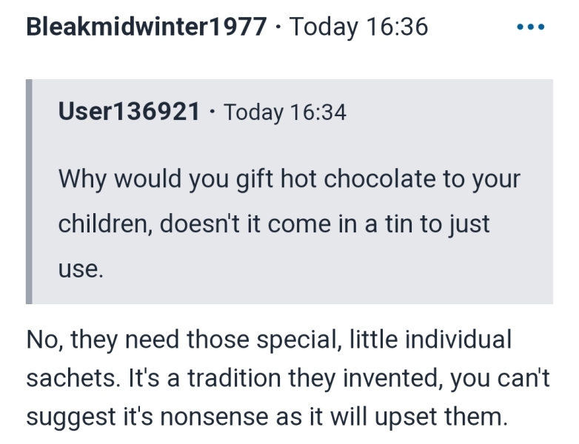This screenshot has width=579, height=444.
Task: Click the reply line starting "No, they need"
Action: (269, 340)
